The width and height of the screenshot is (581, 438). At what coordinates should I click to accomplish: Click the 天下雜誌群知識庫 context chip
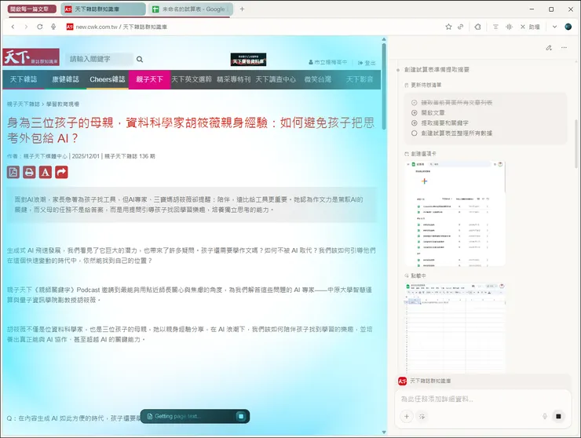[424, 381]
